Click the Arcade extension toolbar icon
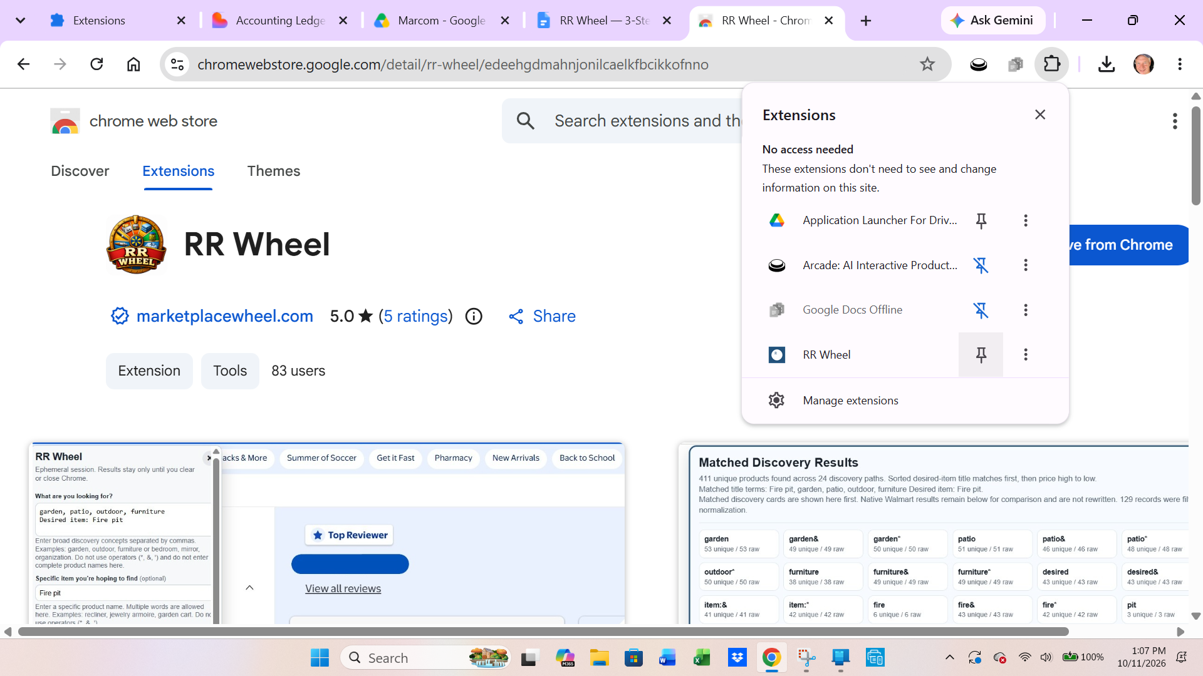1203x676 pixels. pyautogui.click(x=979, y=64)
